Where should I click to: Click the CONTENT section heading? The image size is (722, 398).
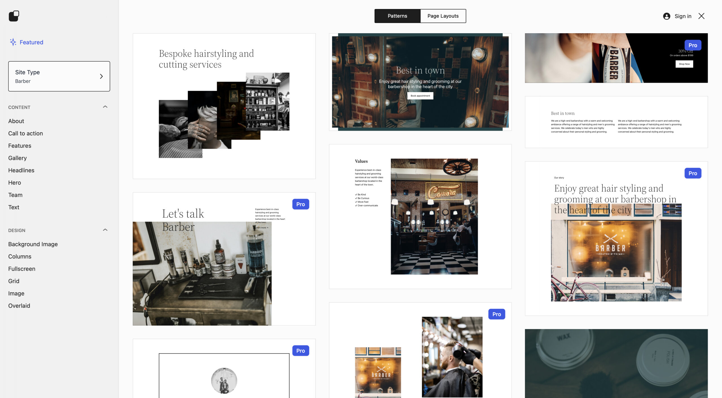tap(19, 107)
